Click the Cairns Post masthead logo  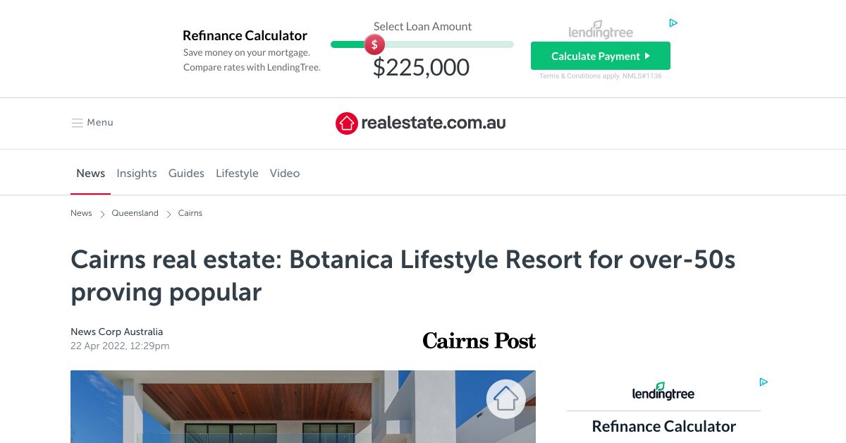coord(479,341)
